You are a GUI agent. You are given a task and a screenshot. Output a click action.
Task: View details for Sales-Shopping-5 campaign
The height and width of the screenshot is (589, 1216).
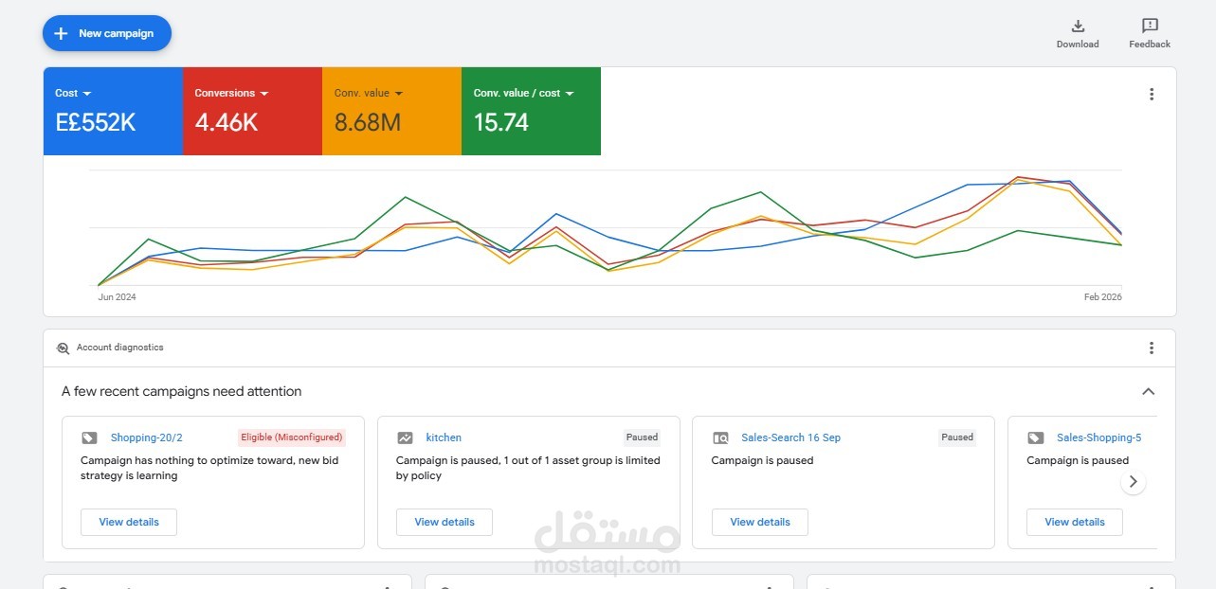pyautogui.click(x=1075, y=522)
